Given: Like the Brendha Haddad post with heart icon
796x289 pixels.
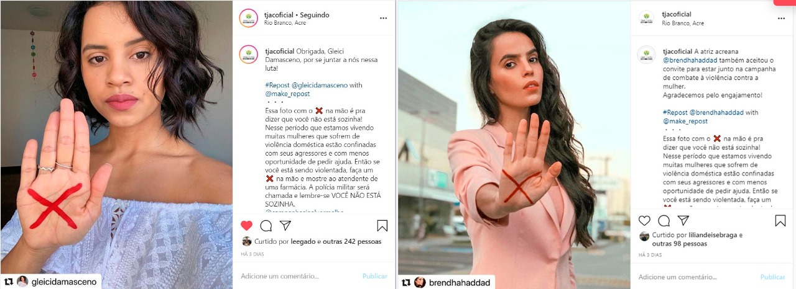Looking at the screenshot, I should [x=645, y=220].
